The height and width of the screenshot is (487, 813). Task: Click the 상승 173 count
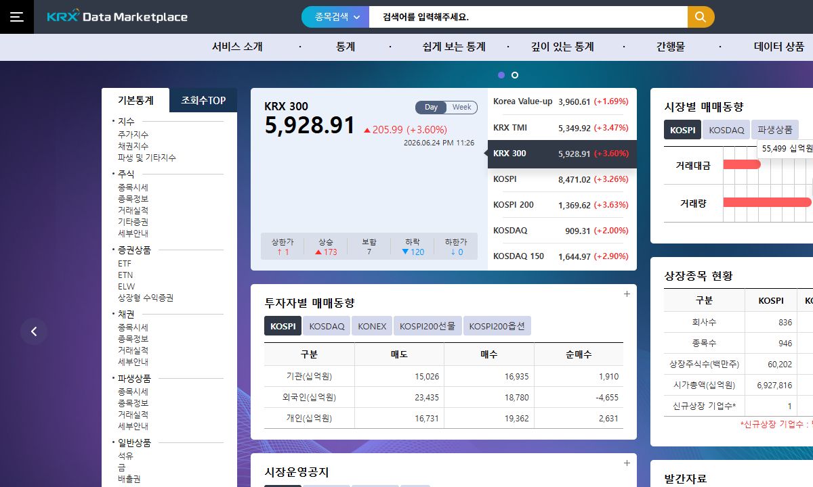click(326, 252)
